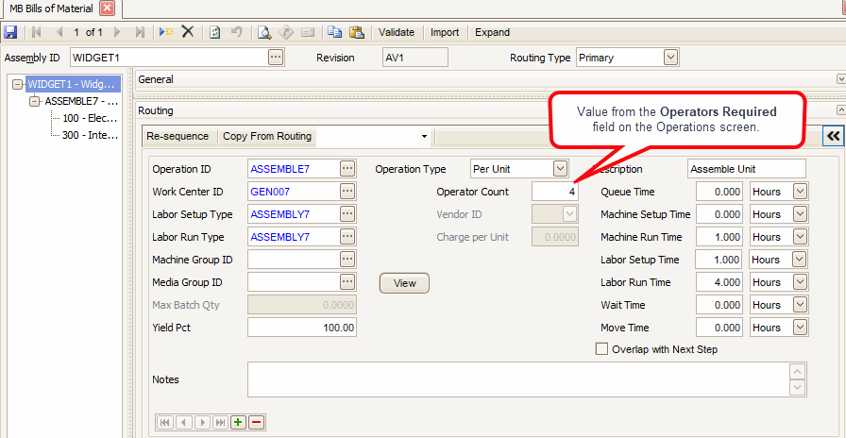This screenshot has height=438, width=846.
Task: Open lookup button beside Work Center ID
Action: point(347,192)
